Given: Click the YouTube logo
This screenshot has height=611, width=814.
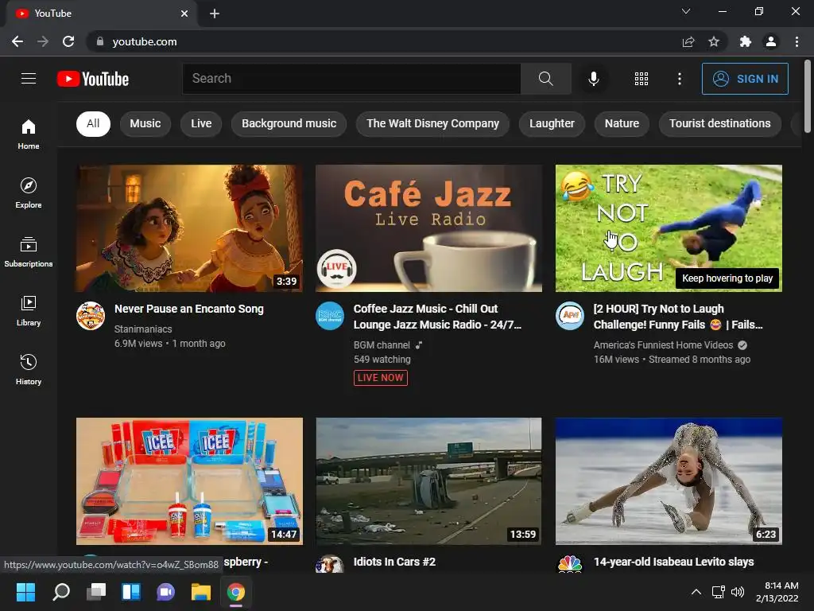Looking at the screenshot, I should point(93,79).
